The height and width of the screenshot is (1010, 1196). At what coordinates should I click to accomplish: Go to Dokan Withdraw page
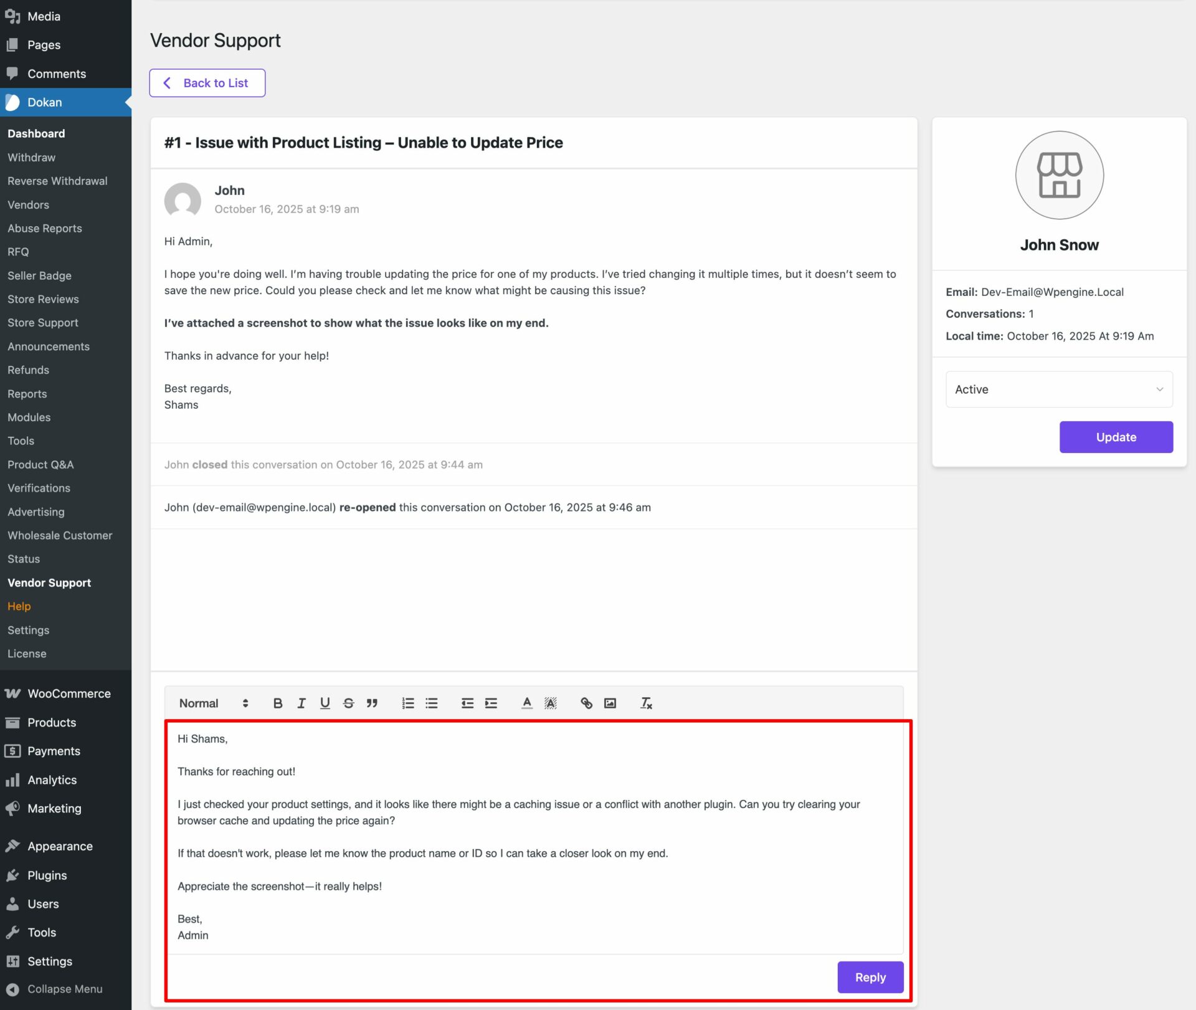tap(31, 158)
